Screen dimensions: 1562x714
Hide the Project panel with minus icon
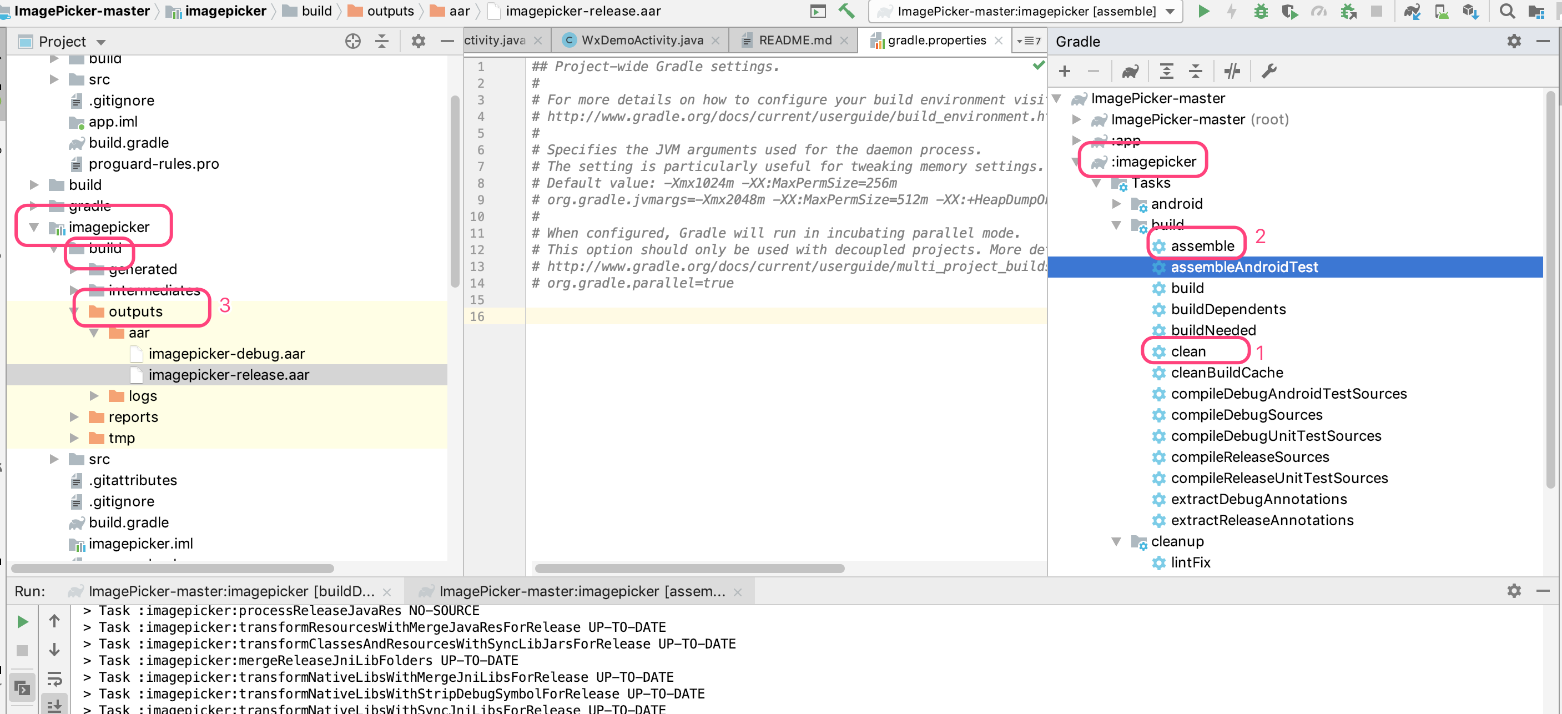pyautogui.click(x=447, y=41)
